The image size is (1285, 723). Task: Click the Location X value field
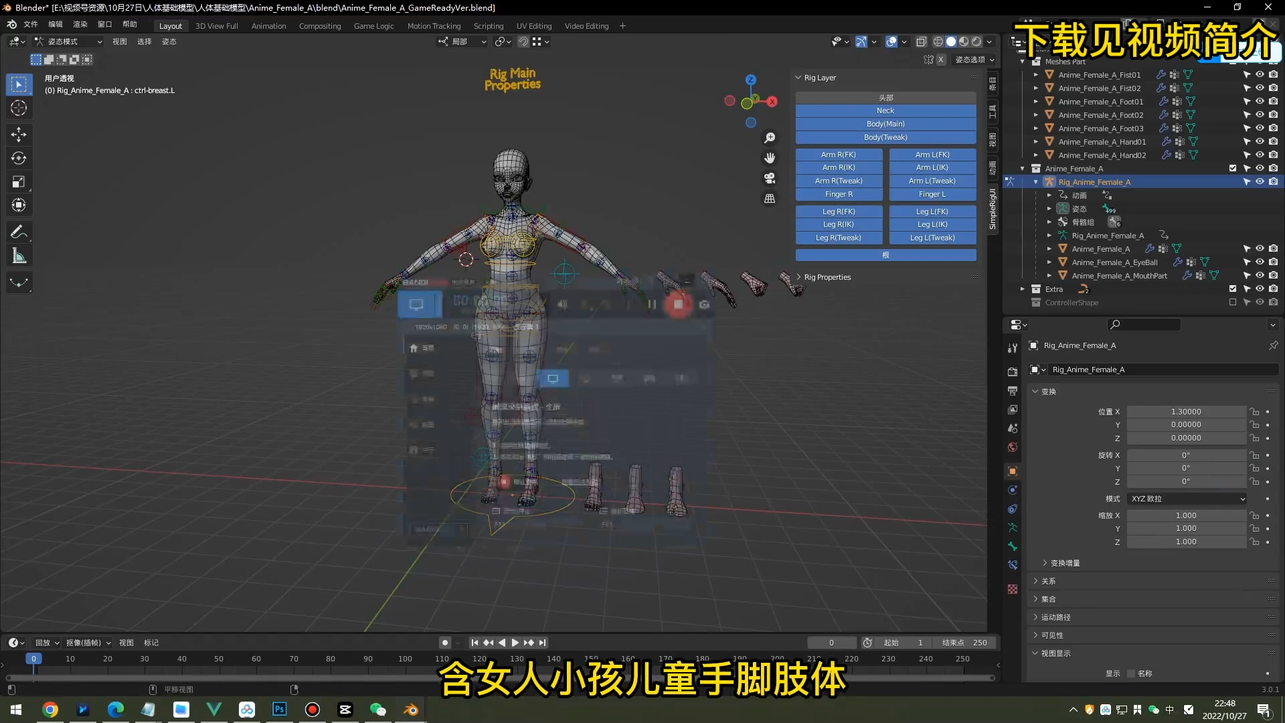[1185, 412]
